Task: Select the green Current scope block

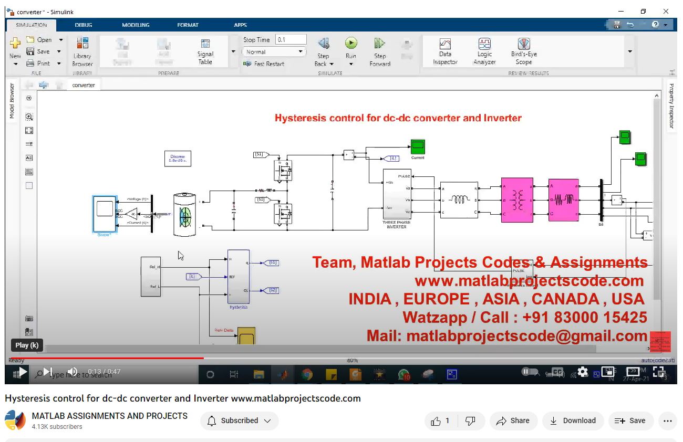Action: click(x=418, y=147)
